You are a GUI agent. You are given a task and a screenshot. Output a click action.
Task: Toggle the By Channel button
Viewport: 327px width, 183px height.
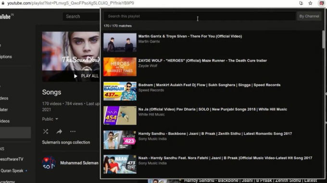pos(309,16)
